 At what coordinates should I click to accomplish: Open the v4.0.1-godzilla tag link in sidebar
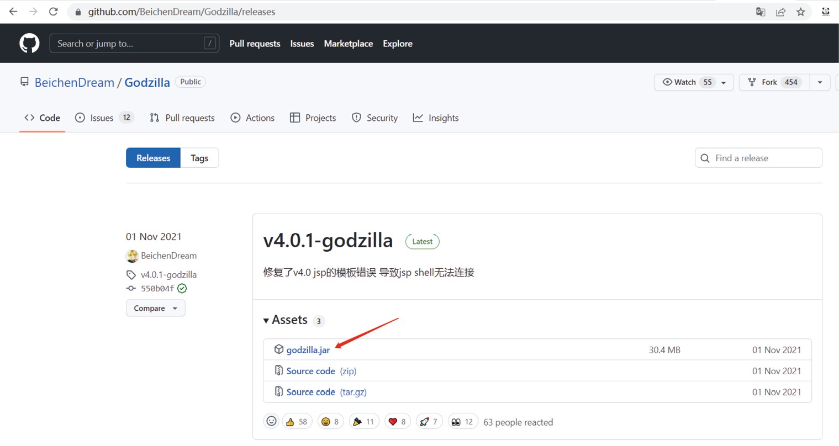(168, 275)
